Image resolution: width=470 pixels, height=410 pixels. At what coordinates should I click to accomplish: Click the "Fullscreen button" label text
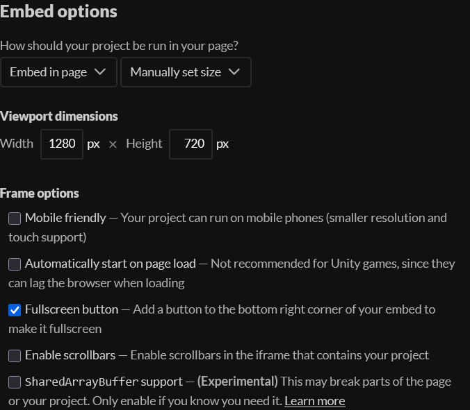click(x=72, y=309)
